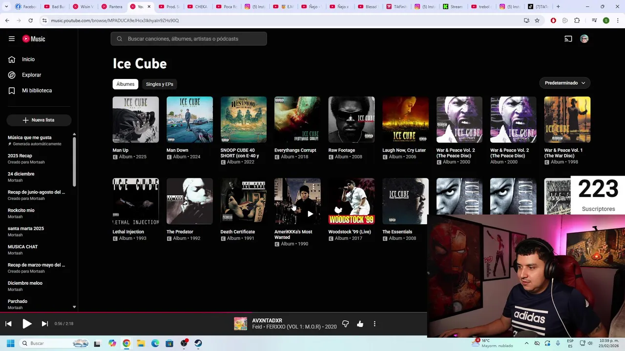Open the Man Down album cover
625x351 pixels.
[189, 119]
